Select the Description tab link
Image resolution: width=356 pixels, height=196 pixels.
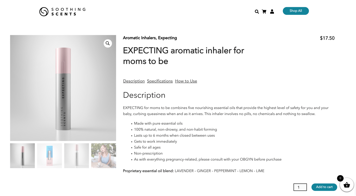[134, 81]
